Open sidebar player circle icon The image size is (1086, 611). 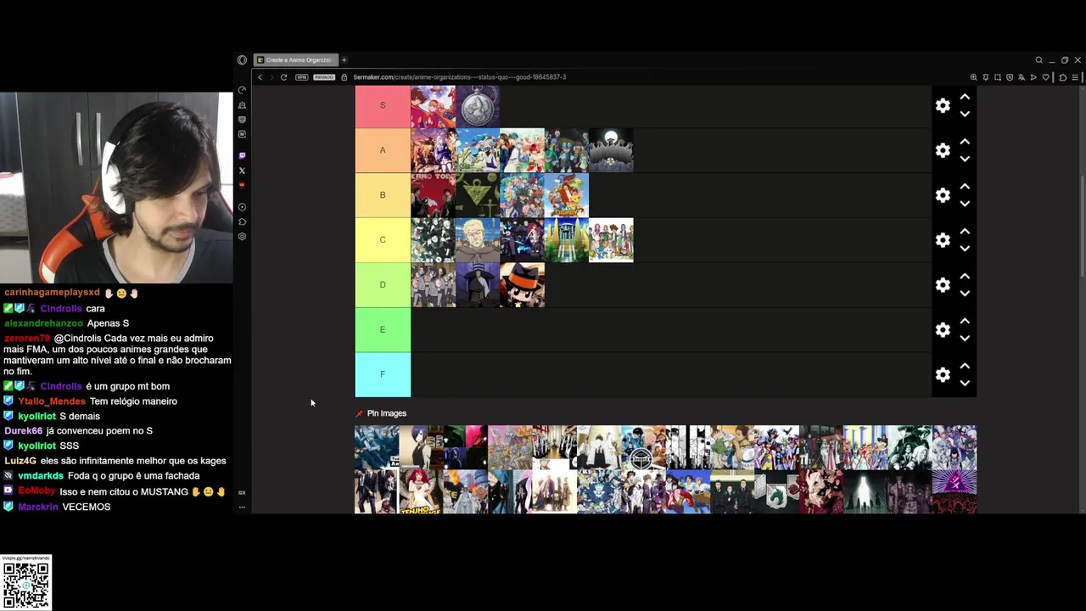click(242, 207)
